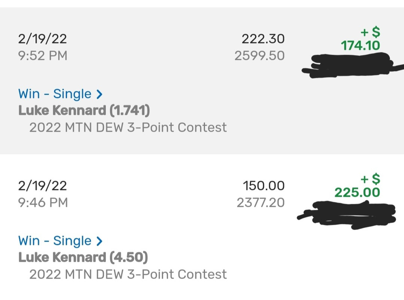This screenshot has height=300, width=404.
Task: Select the Luke Kennard (4.50) selection
Action: pos(83,257)
